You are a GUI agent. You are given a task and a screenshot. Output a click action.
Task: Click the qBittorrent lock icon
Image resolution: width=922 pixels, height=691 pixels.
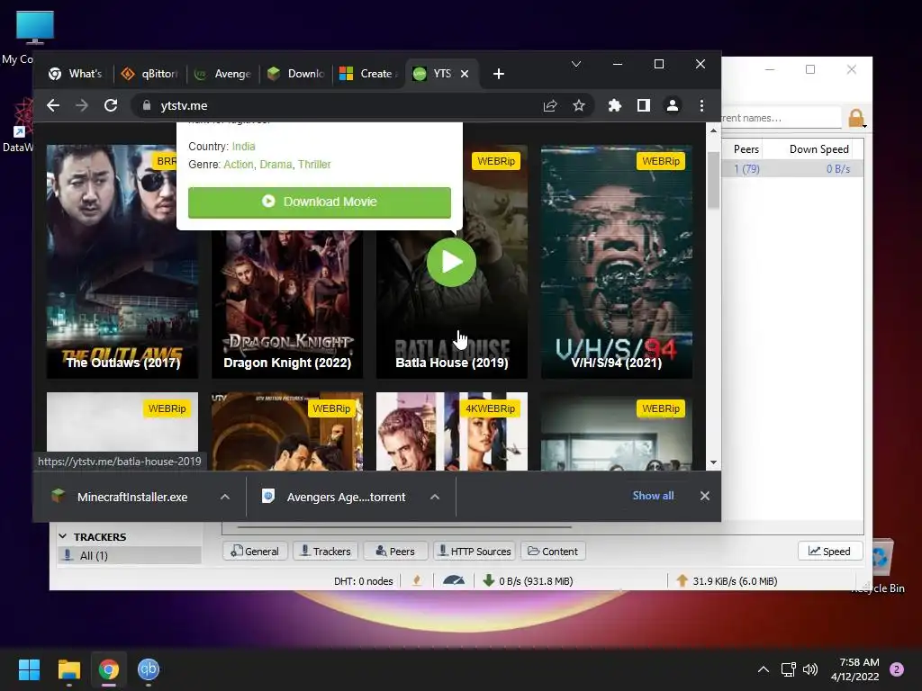(856, 118)
